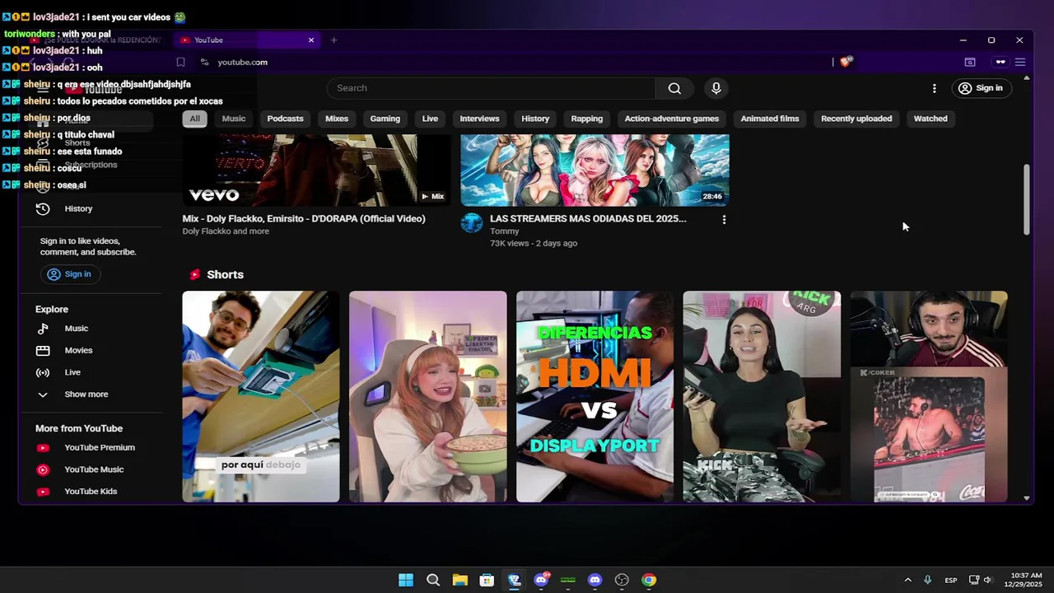The image size is (1054, 593).
Task: Open the browser hamburger menu
Action: [x=1019, y=63]
